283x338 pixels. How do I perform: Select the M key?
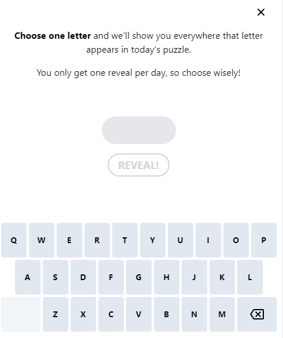coord(222,314)
